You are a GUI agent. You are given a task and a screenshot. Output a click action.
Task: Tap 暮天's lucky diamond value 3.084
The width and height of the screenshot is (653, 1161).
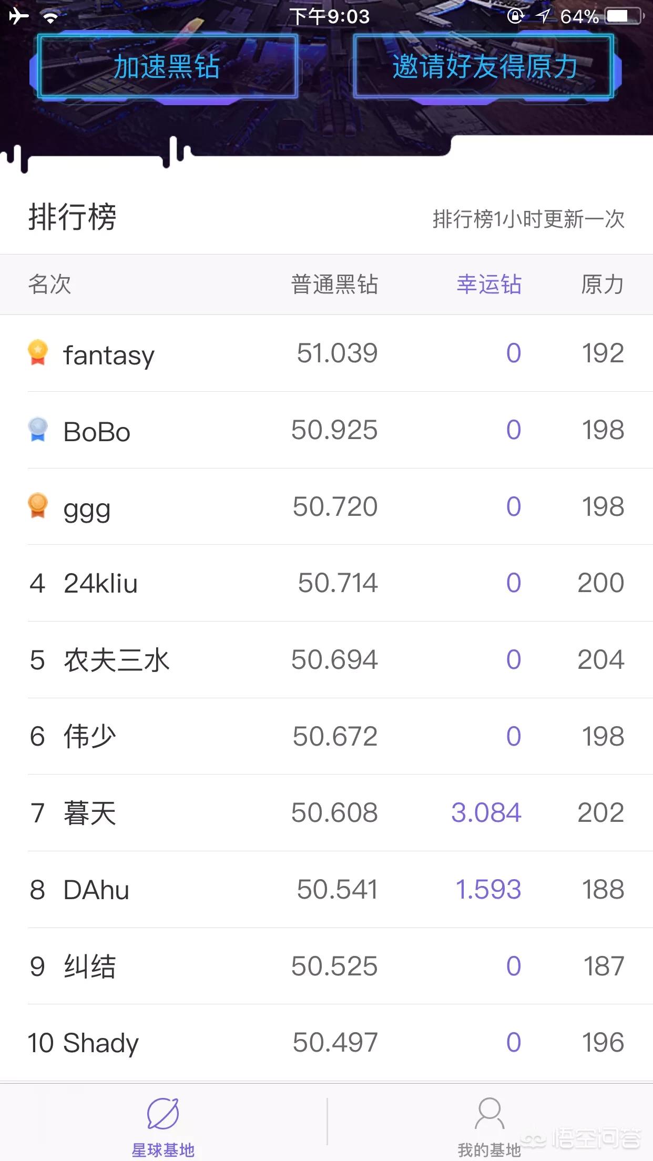(x=486, y=812)
